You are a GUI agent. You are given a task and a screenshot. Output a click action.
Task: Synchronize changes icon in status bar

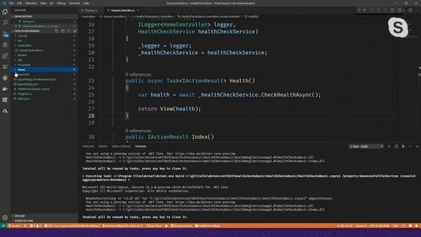pyautogui.click(x=25, y=226)
